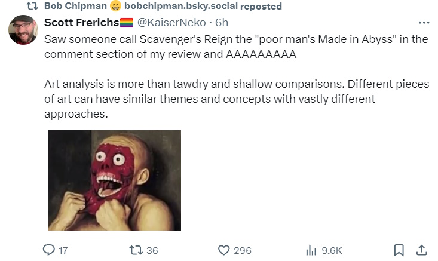
Task: Click the 36 reposts count
Action: pyautogui.click(x=152, y=251)
